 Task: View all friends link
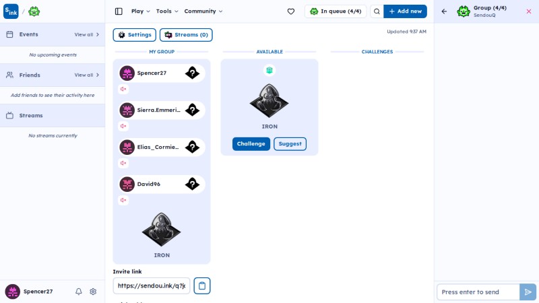87,75
